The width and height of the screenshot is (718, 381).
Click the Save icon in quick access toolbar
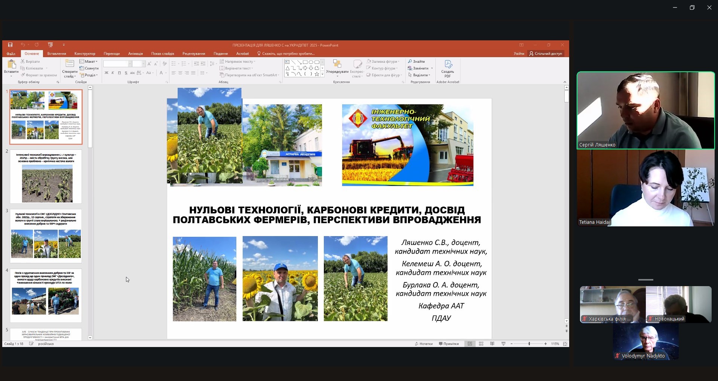[10, 45]
